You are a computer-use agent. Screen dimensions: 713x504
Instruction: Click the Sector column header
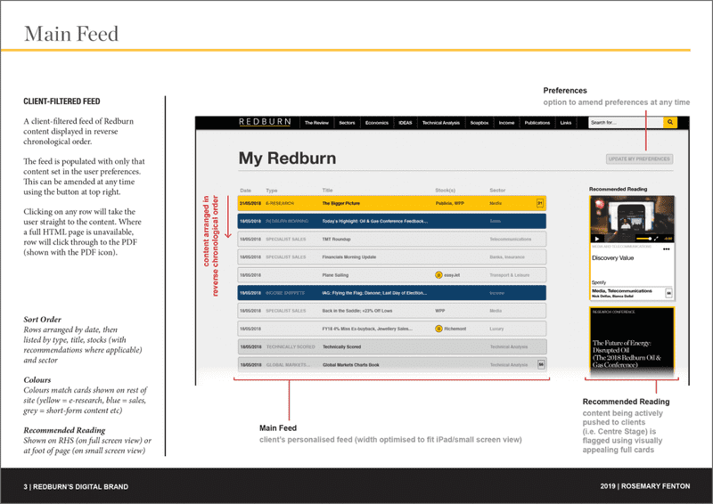(x=497, y=191)
